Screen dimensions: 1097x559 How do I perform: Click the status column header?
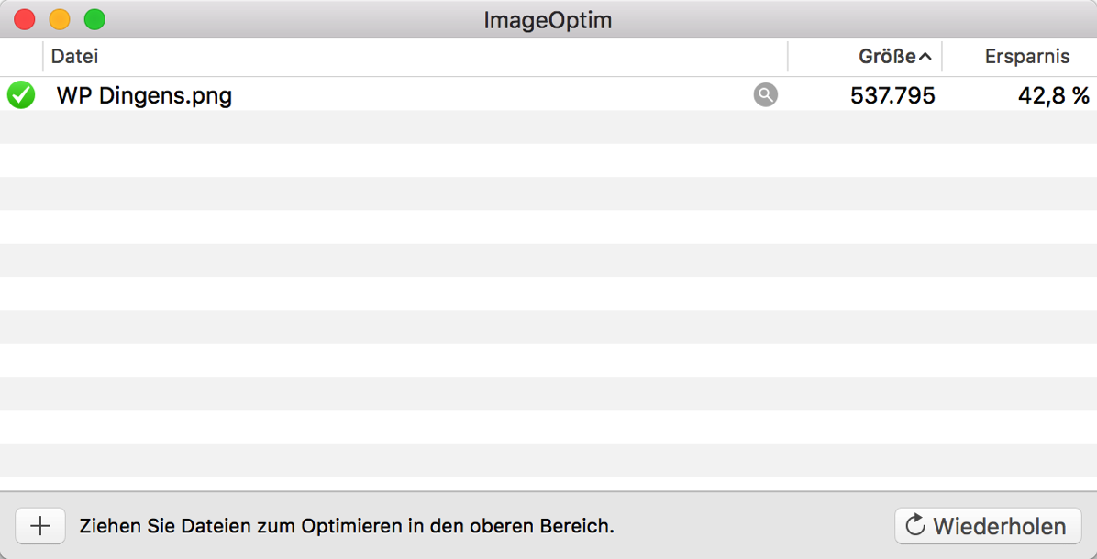(x=21, y=57)
